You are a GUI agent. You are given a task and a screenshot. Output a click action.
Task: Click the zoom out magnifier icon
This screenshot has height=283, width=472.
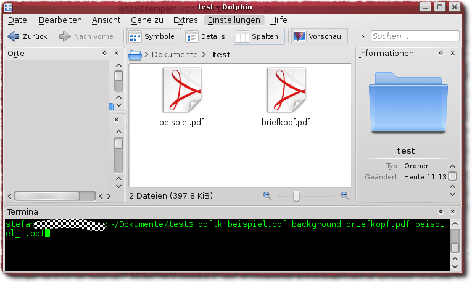click(267, 196)
